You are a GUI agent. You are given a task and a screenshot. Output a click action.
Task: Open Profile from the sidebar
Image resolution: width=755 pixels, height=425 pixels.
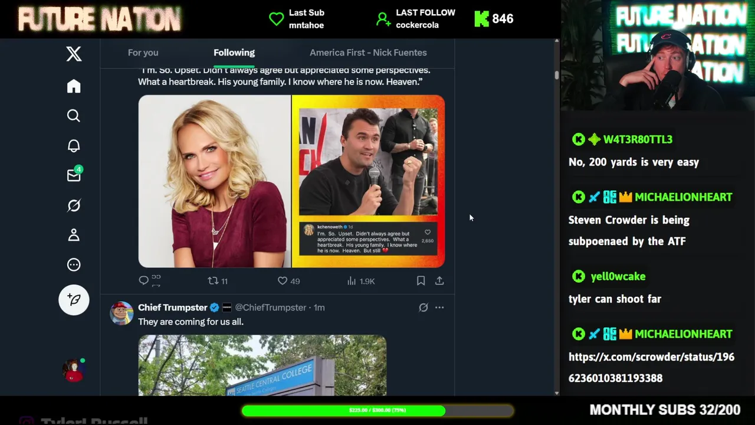[x=74, y=235]
